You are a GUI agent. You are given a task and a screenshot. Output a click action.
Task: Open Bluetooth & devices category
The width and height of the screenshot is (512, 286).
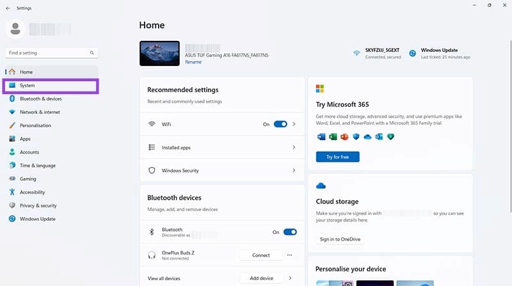tap(52, 99)
